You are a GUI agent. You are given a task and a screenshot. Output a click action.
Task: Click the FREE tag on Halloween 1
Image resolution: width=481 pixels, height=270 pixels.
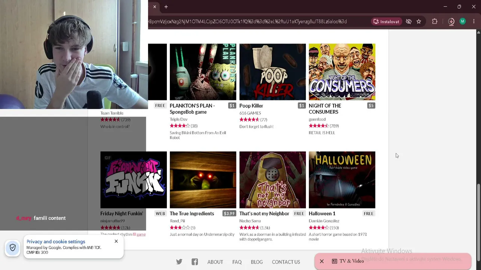point(369,213)
